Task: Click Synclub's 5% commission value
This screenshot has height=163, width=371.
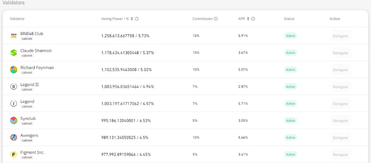Action: tap(195, 121)
